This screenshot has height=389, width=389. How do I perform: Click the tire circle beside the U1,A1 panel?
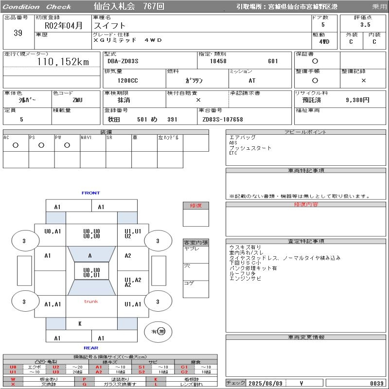pos(158,301)
